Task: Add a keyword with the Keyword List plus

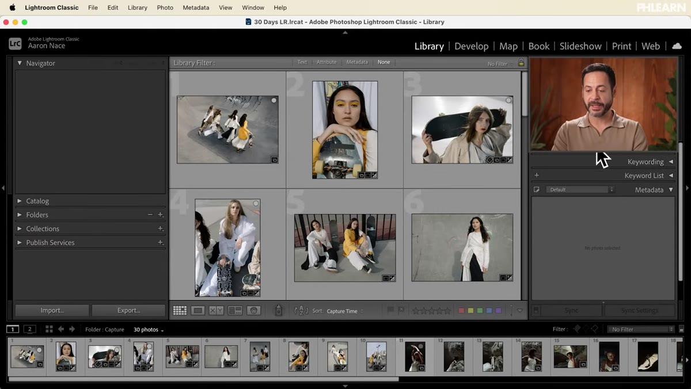Action: pyautogui.click(x=537, y=176)
